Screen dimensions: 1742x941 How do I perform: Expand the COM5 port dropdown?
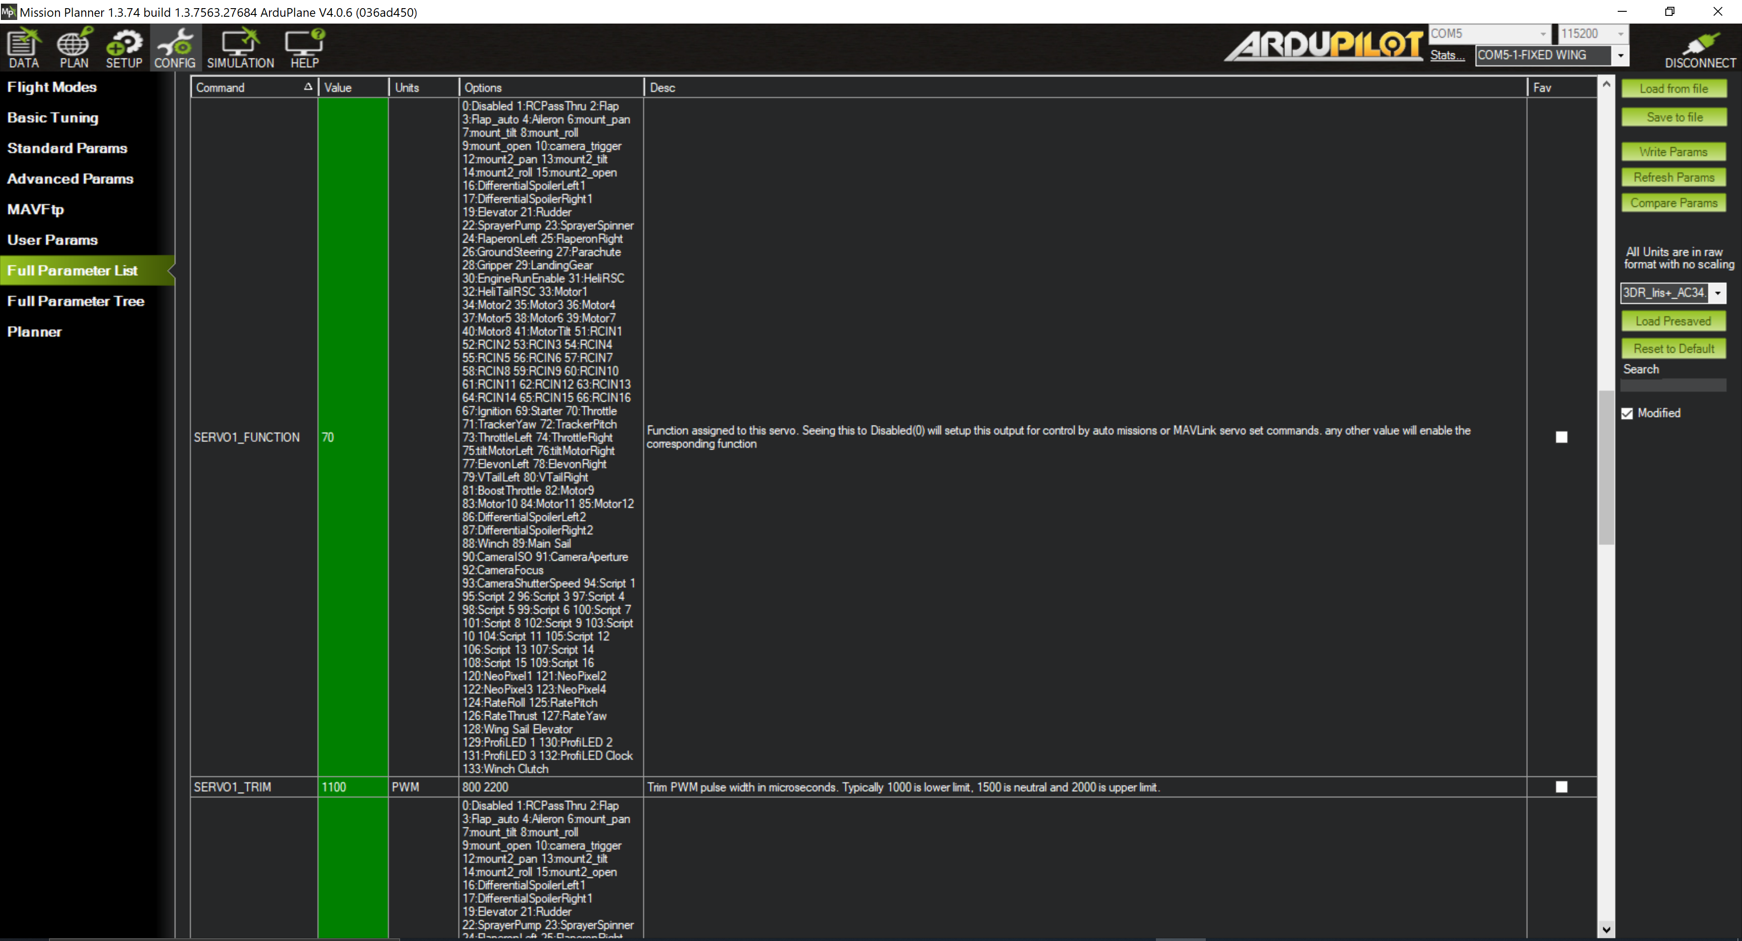click(x=1542, y=34)
